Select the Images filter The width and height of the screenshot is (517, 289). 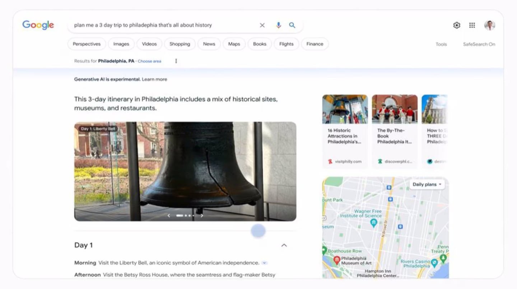tap(121, 44)
